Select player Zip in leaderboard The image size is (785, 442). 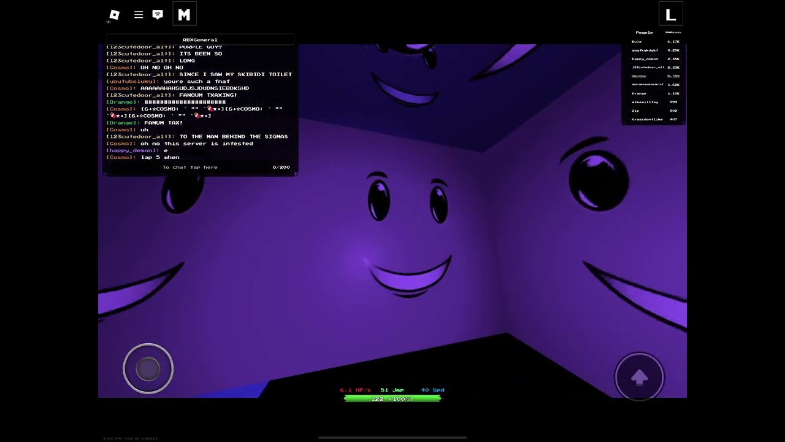pos(655,110)
